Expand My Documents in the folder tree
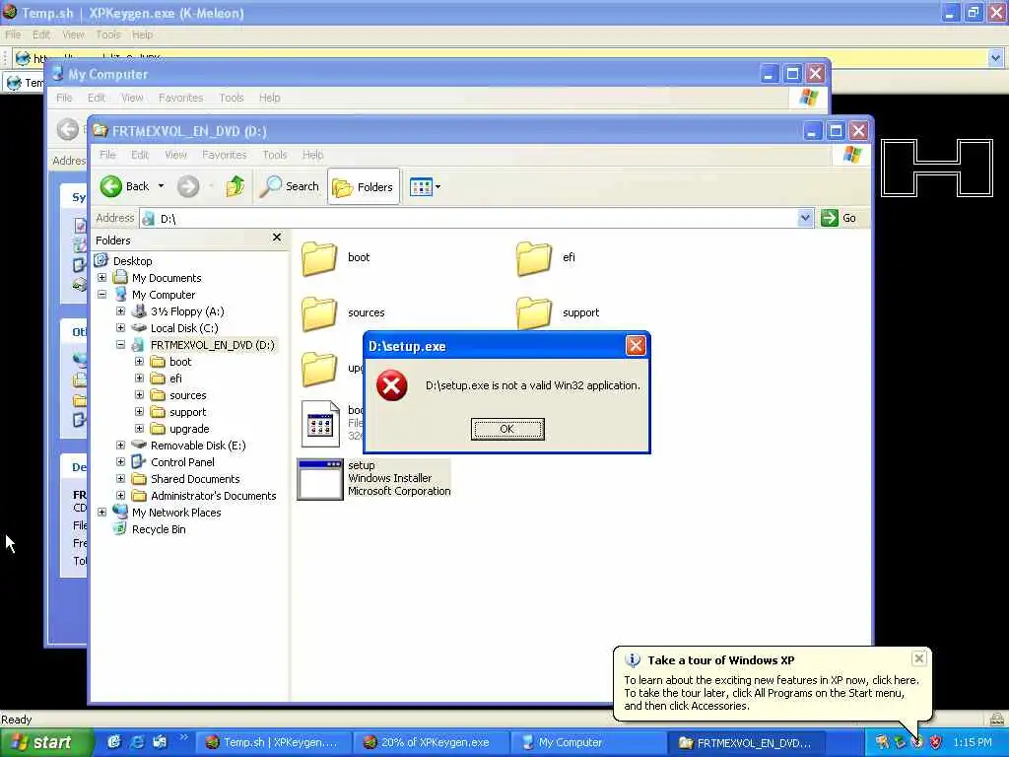Viewport: 1009px width, 757px height. (x=101, y=277)
